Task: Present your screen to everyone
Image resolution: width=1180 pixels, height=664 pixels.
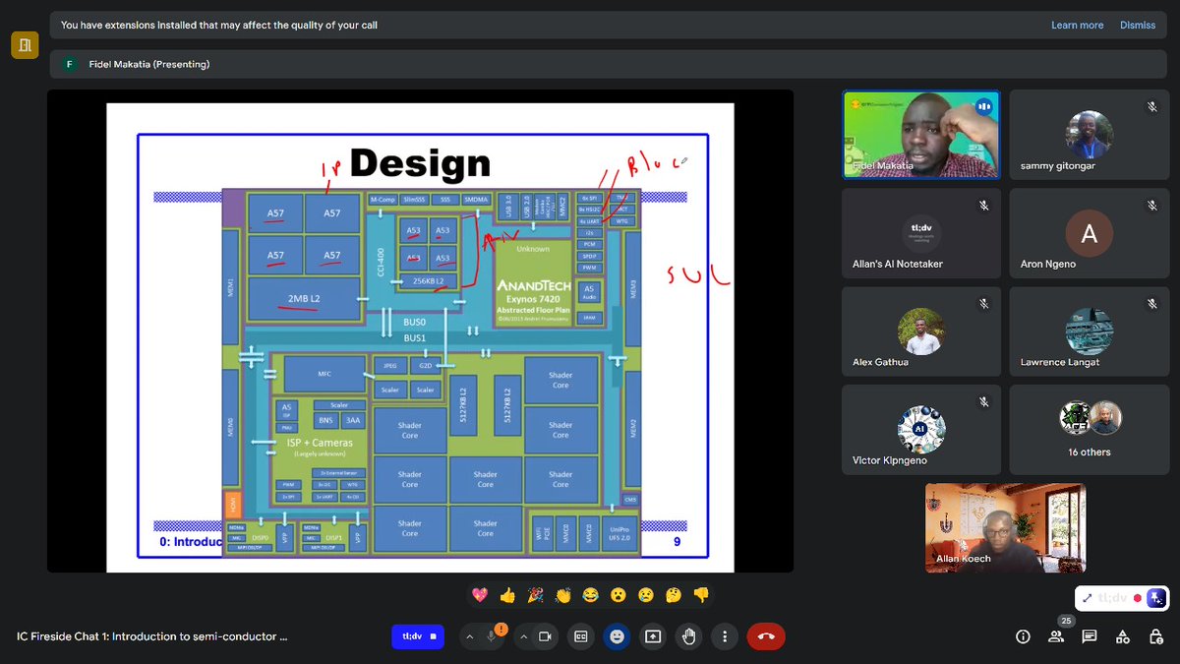Action: pos(653,636)
